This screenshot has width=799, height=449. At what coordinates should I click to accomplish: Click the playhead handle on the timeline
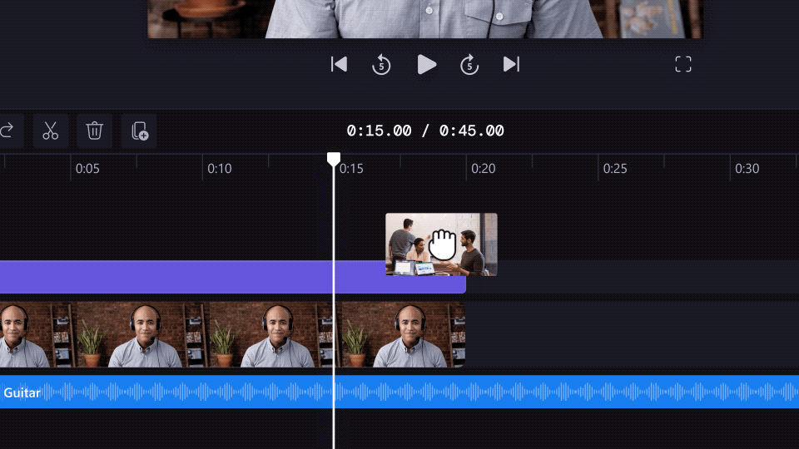point(334,159)
